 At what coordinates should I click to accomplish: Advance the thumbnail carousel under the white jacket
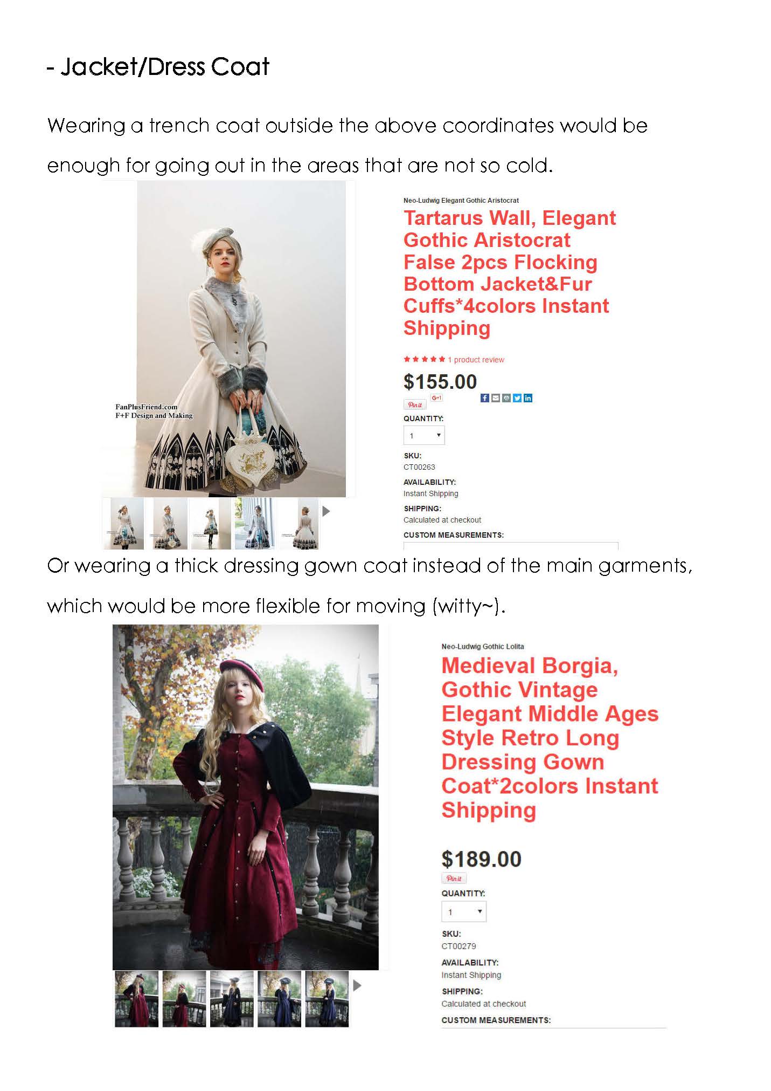coord(325,511)
